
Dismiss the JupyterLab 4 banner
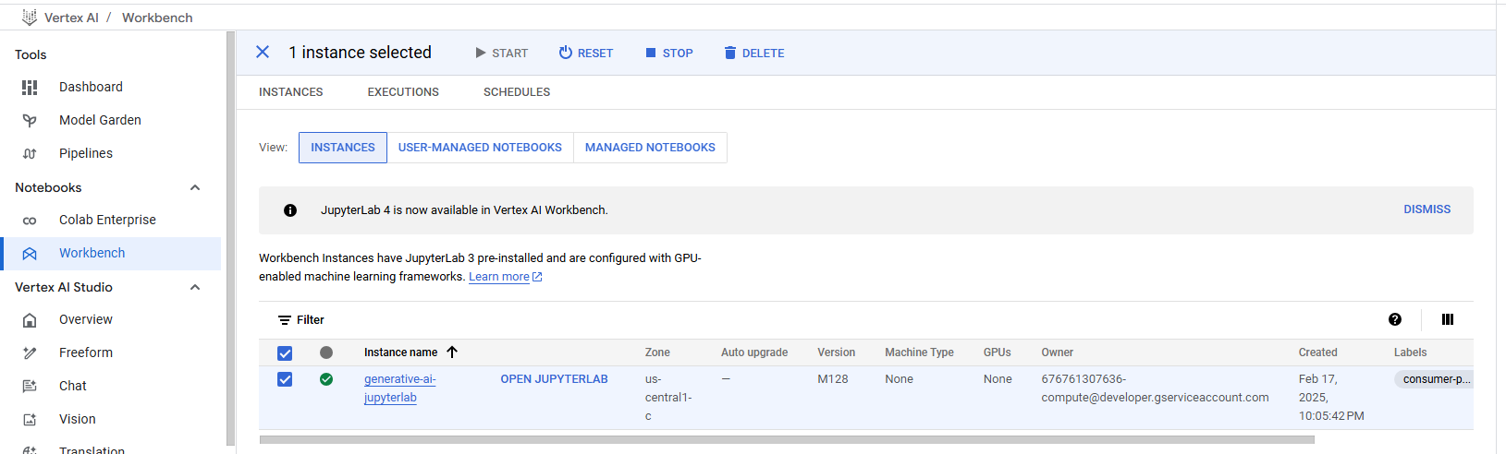click(1426, 209)
